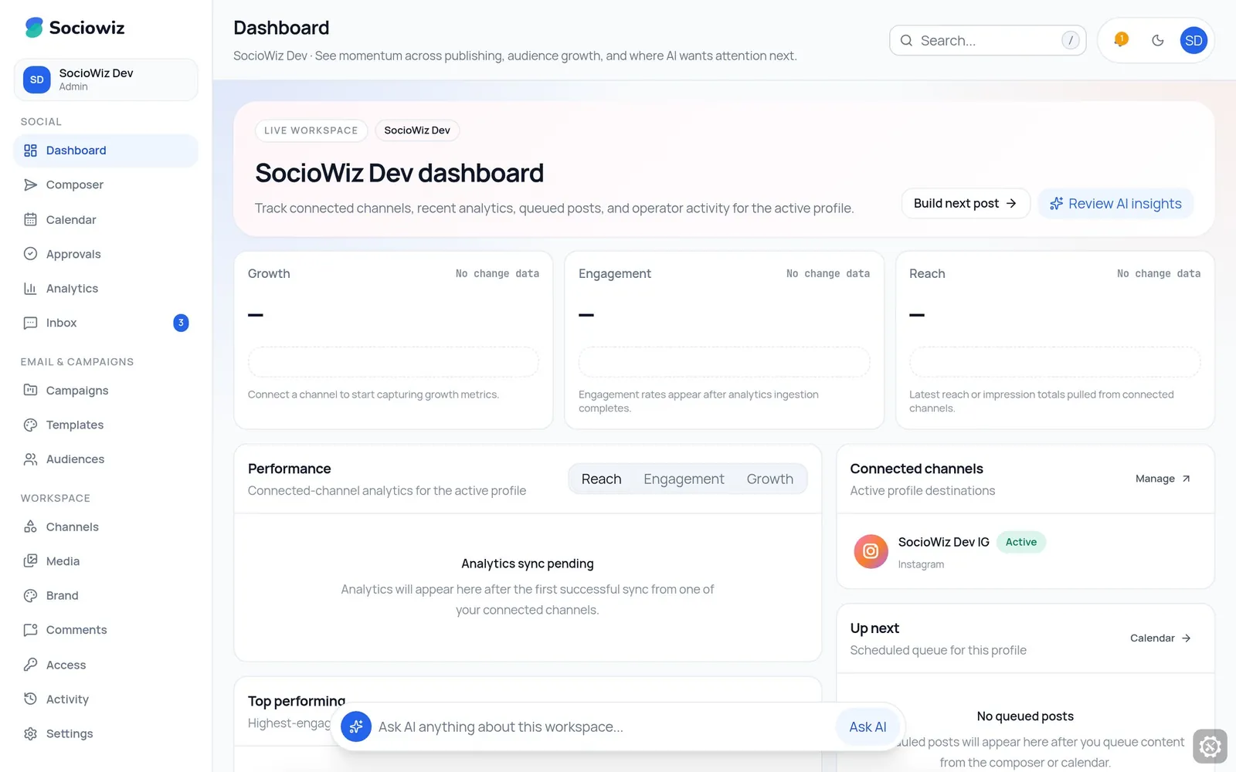Click the floating gear widget bottom-right corner
Image resolution: width=1236 pixels, height=772 pixels.
tap(1210, 747)
